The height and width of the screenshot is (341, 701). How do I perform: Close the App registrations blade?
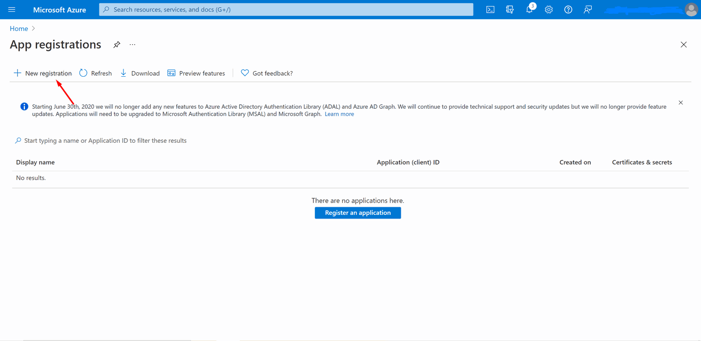point(684,45)
